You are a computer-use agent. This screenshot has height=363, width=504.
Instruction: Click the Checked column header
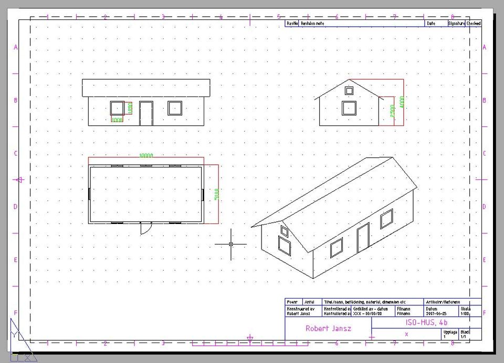(x=474, y=24)
